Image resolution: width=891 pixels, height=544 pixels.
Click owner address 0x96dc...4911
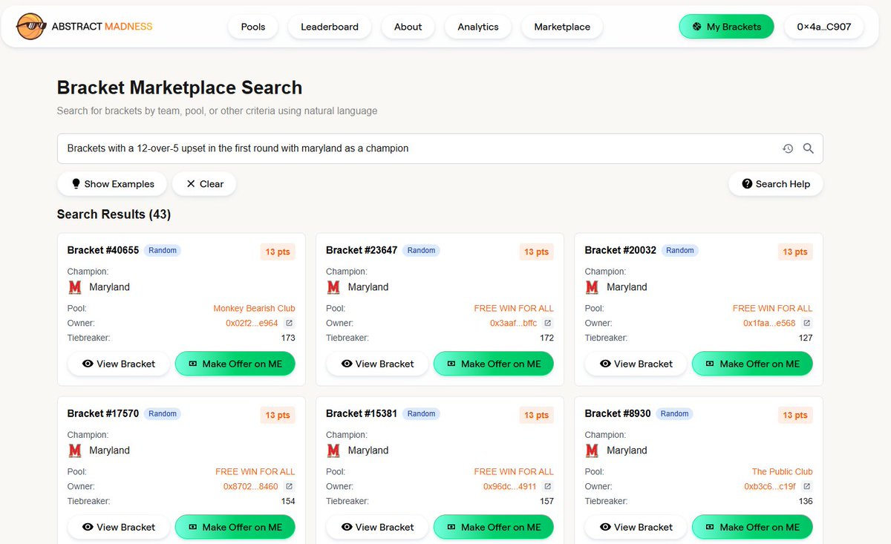tap(510, 486)
